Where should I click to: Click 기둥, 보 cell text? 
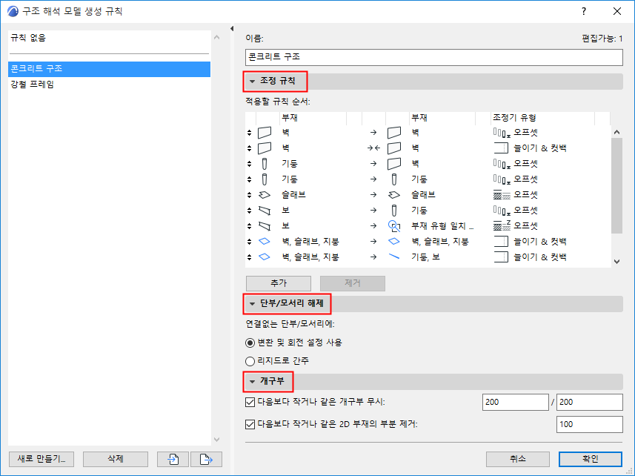point(425,257)
